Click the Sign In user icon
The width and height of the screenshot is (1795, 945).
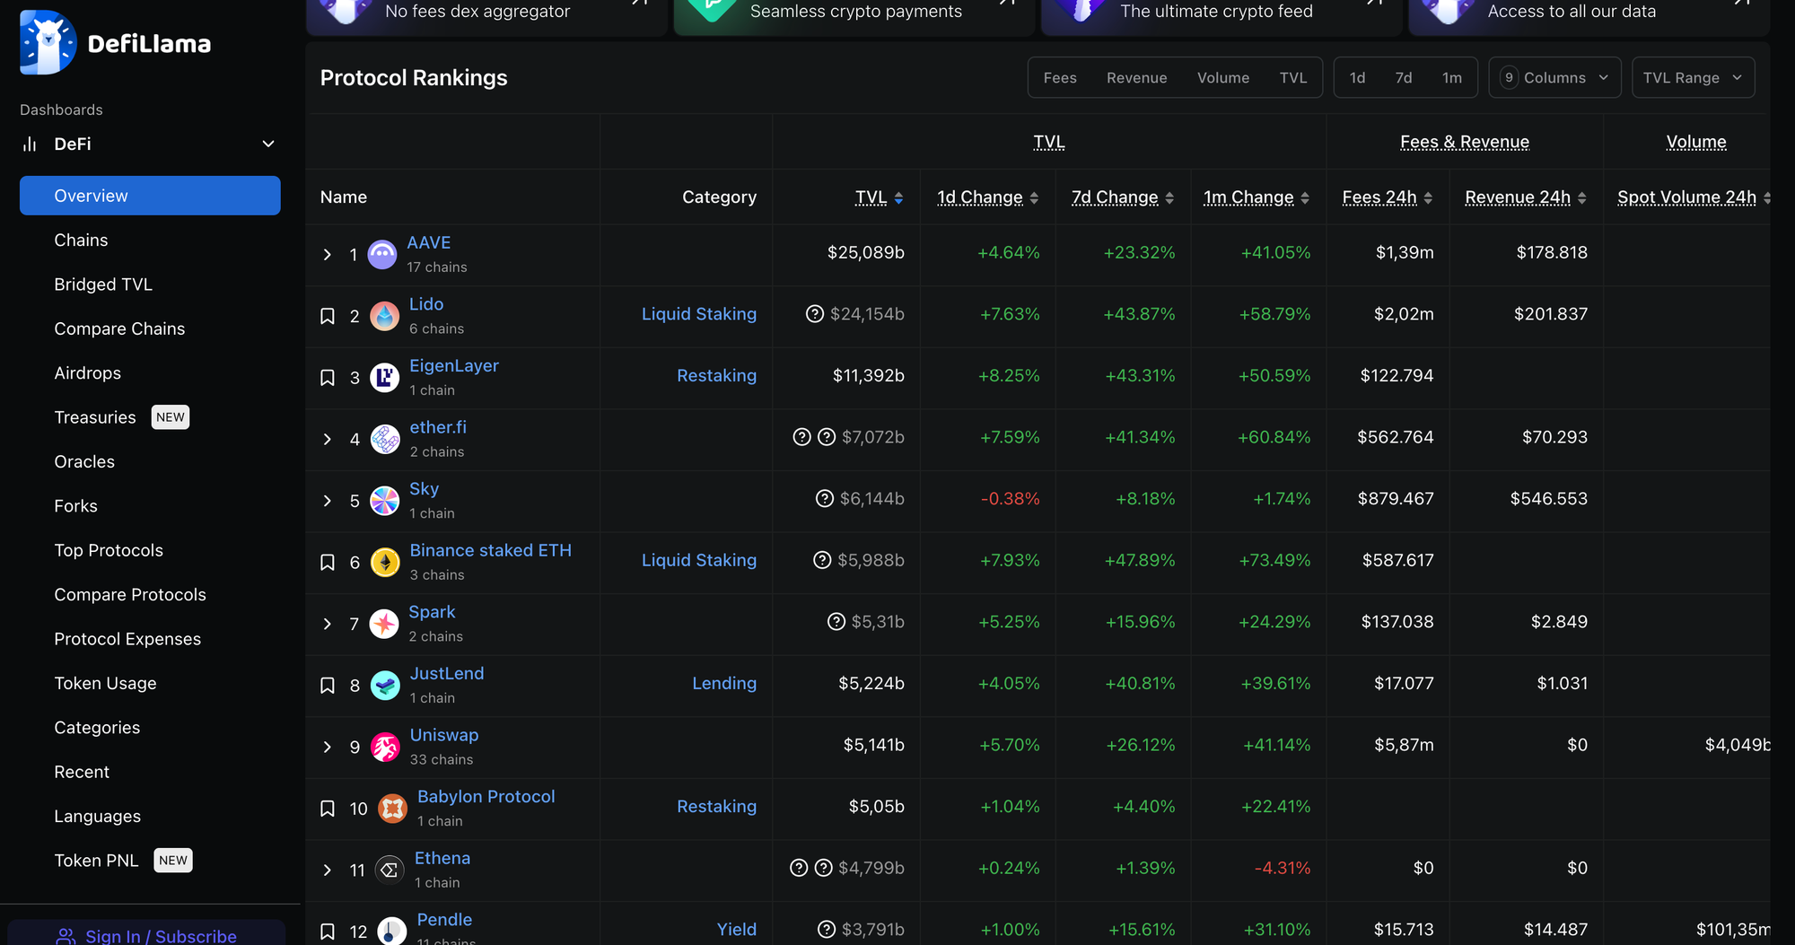click(x=66, y=936)
